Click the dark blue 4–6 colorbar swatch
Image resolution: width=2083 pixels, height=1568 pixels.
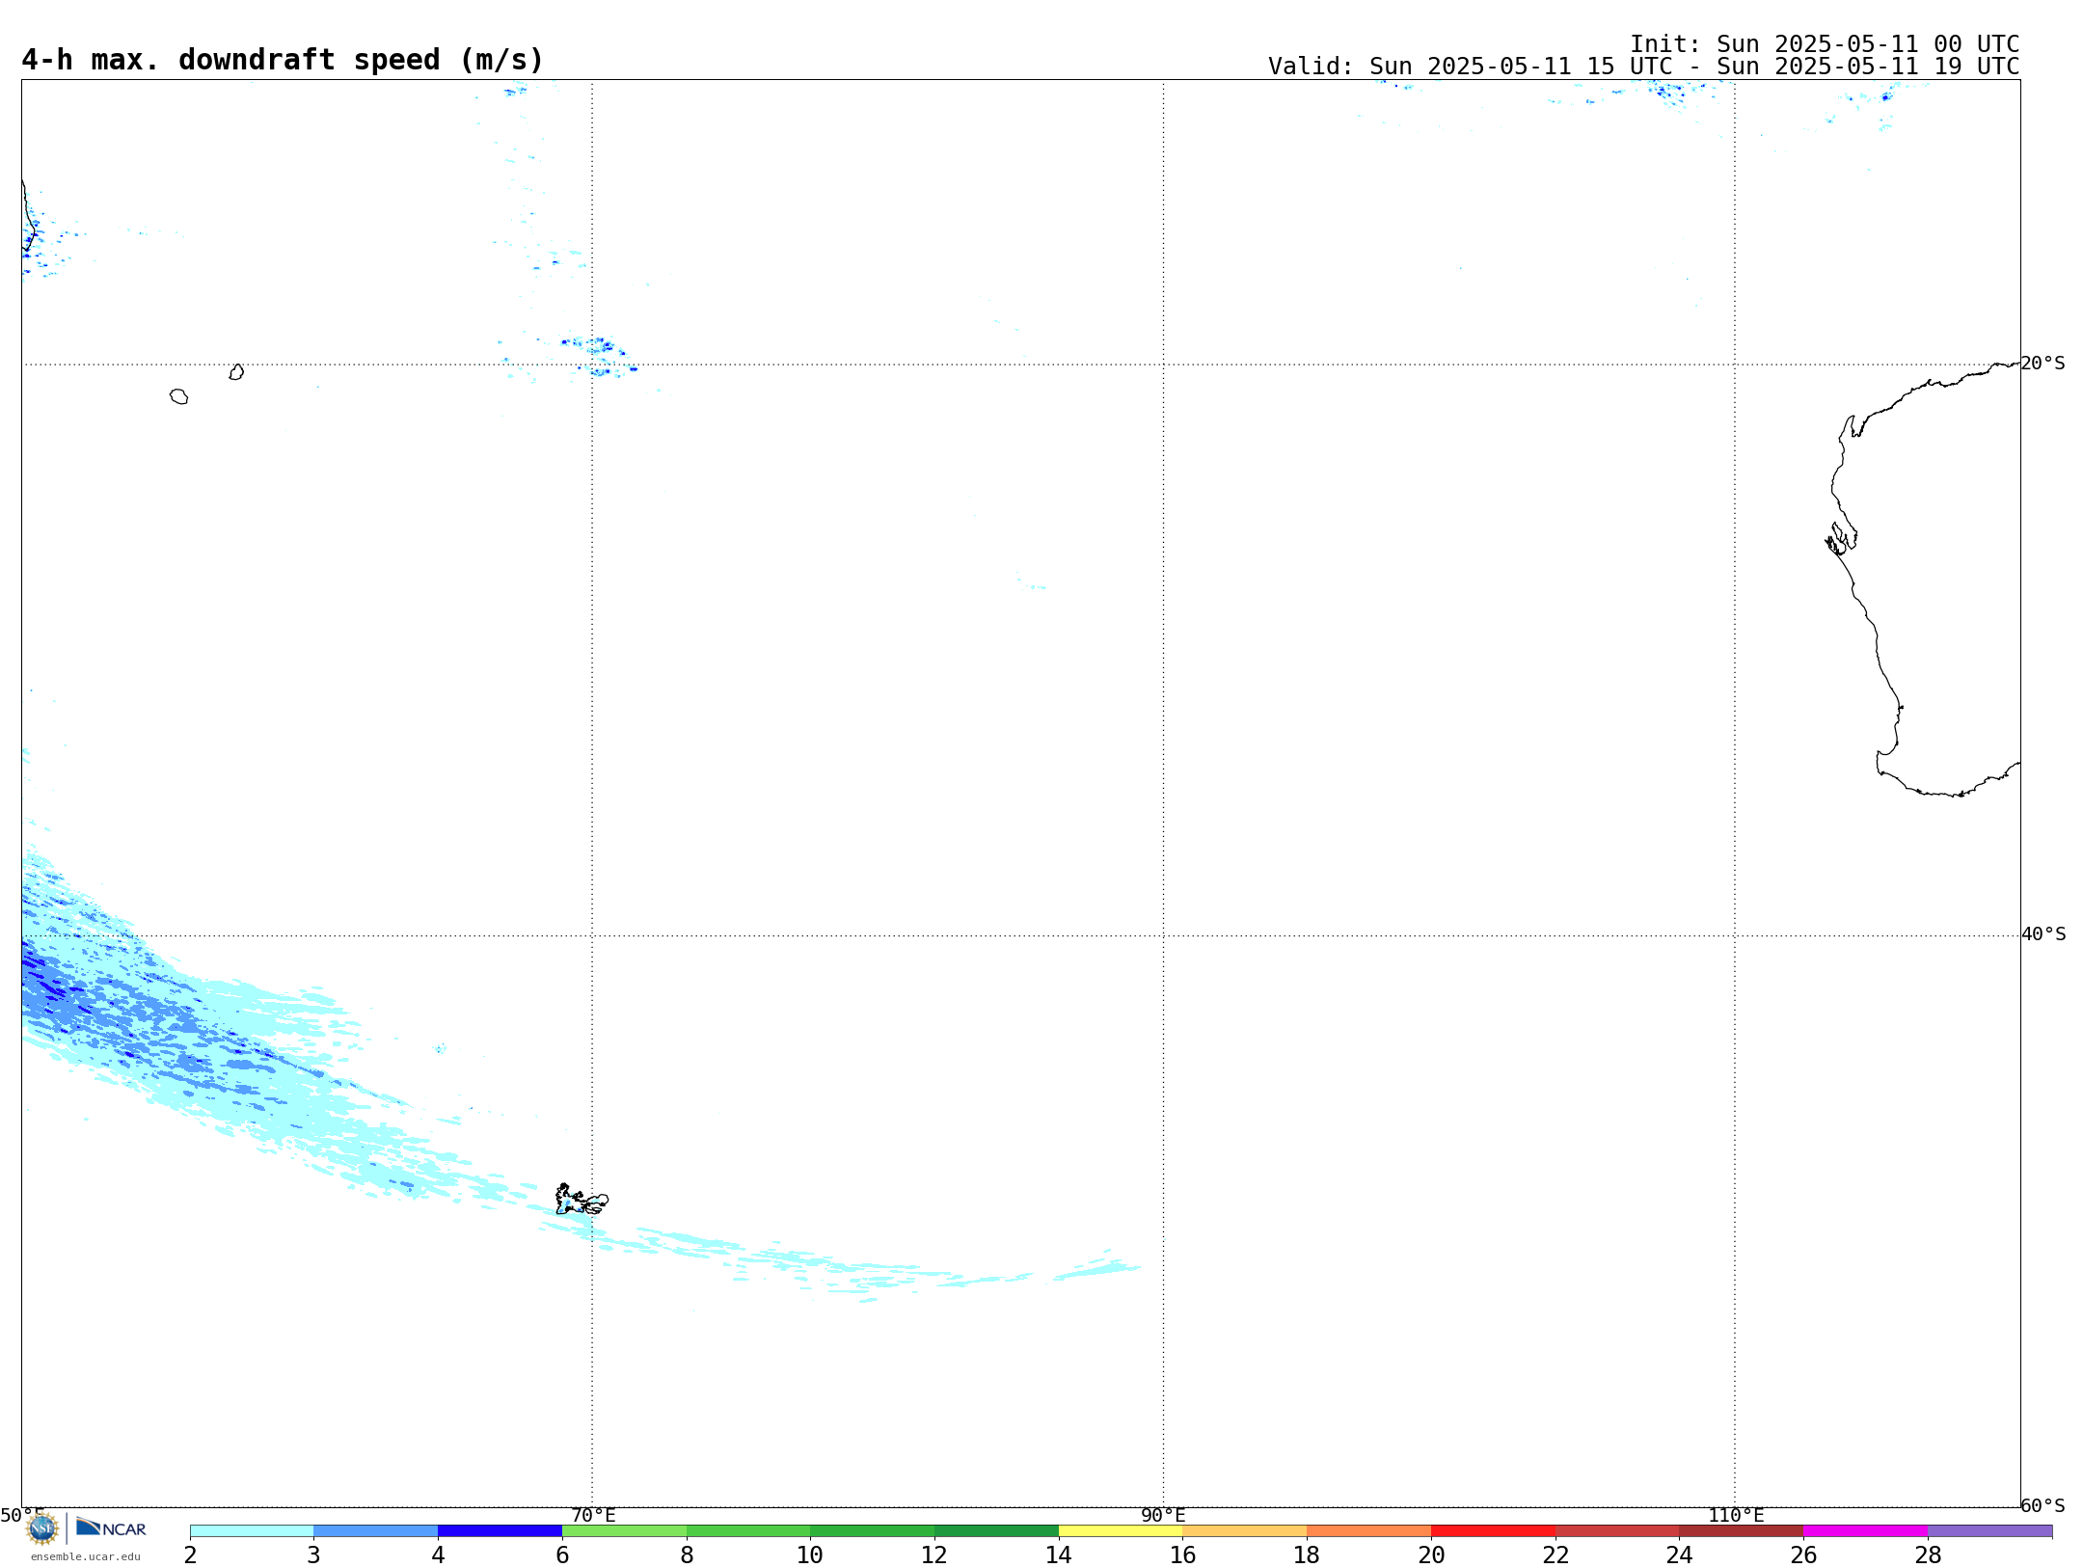(500, 1531)
